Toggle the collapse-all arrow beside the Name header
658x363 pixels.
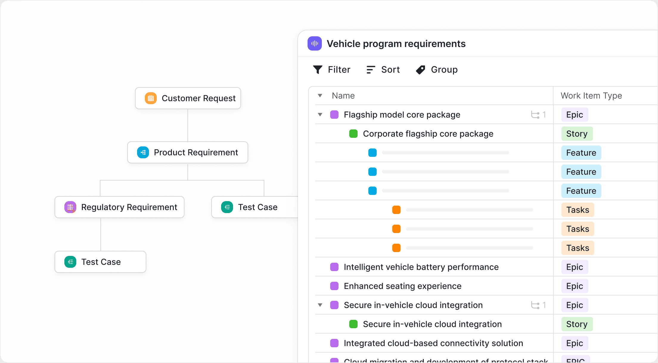click(320, 96)
